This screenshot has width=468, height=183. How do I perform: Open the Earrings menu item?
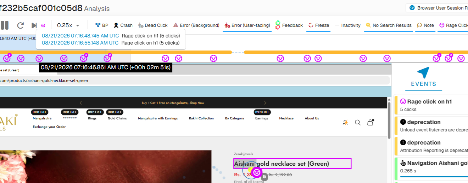(x=262, y=118)
